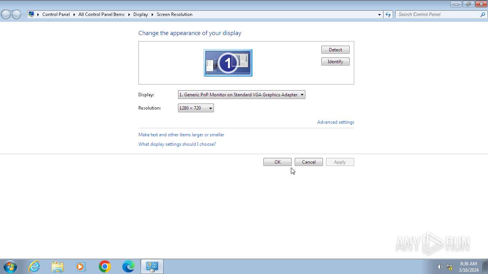Screen dimensions: 488x274
Task: Open the clock showing 8:36 AM
Action: point(469,267)
